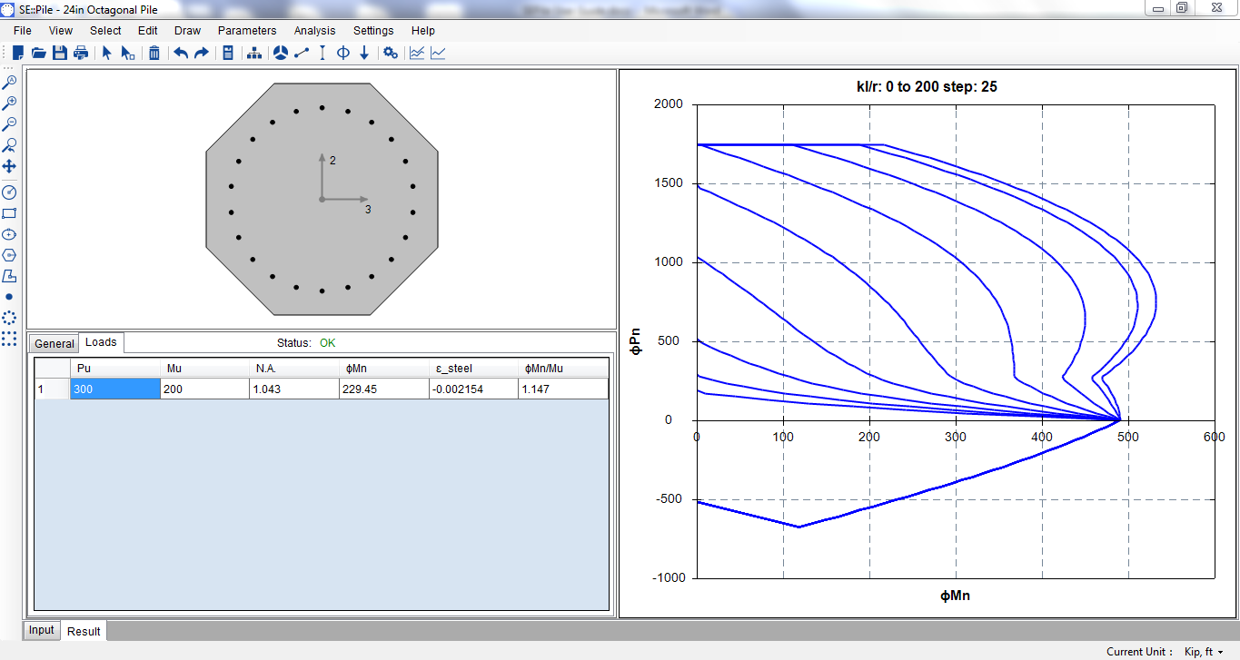Select the draw rectangle section tool
Viewport: 1240px width, 660px height.
pos(9,213)
